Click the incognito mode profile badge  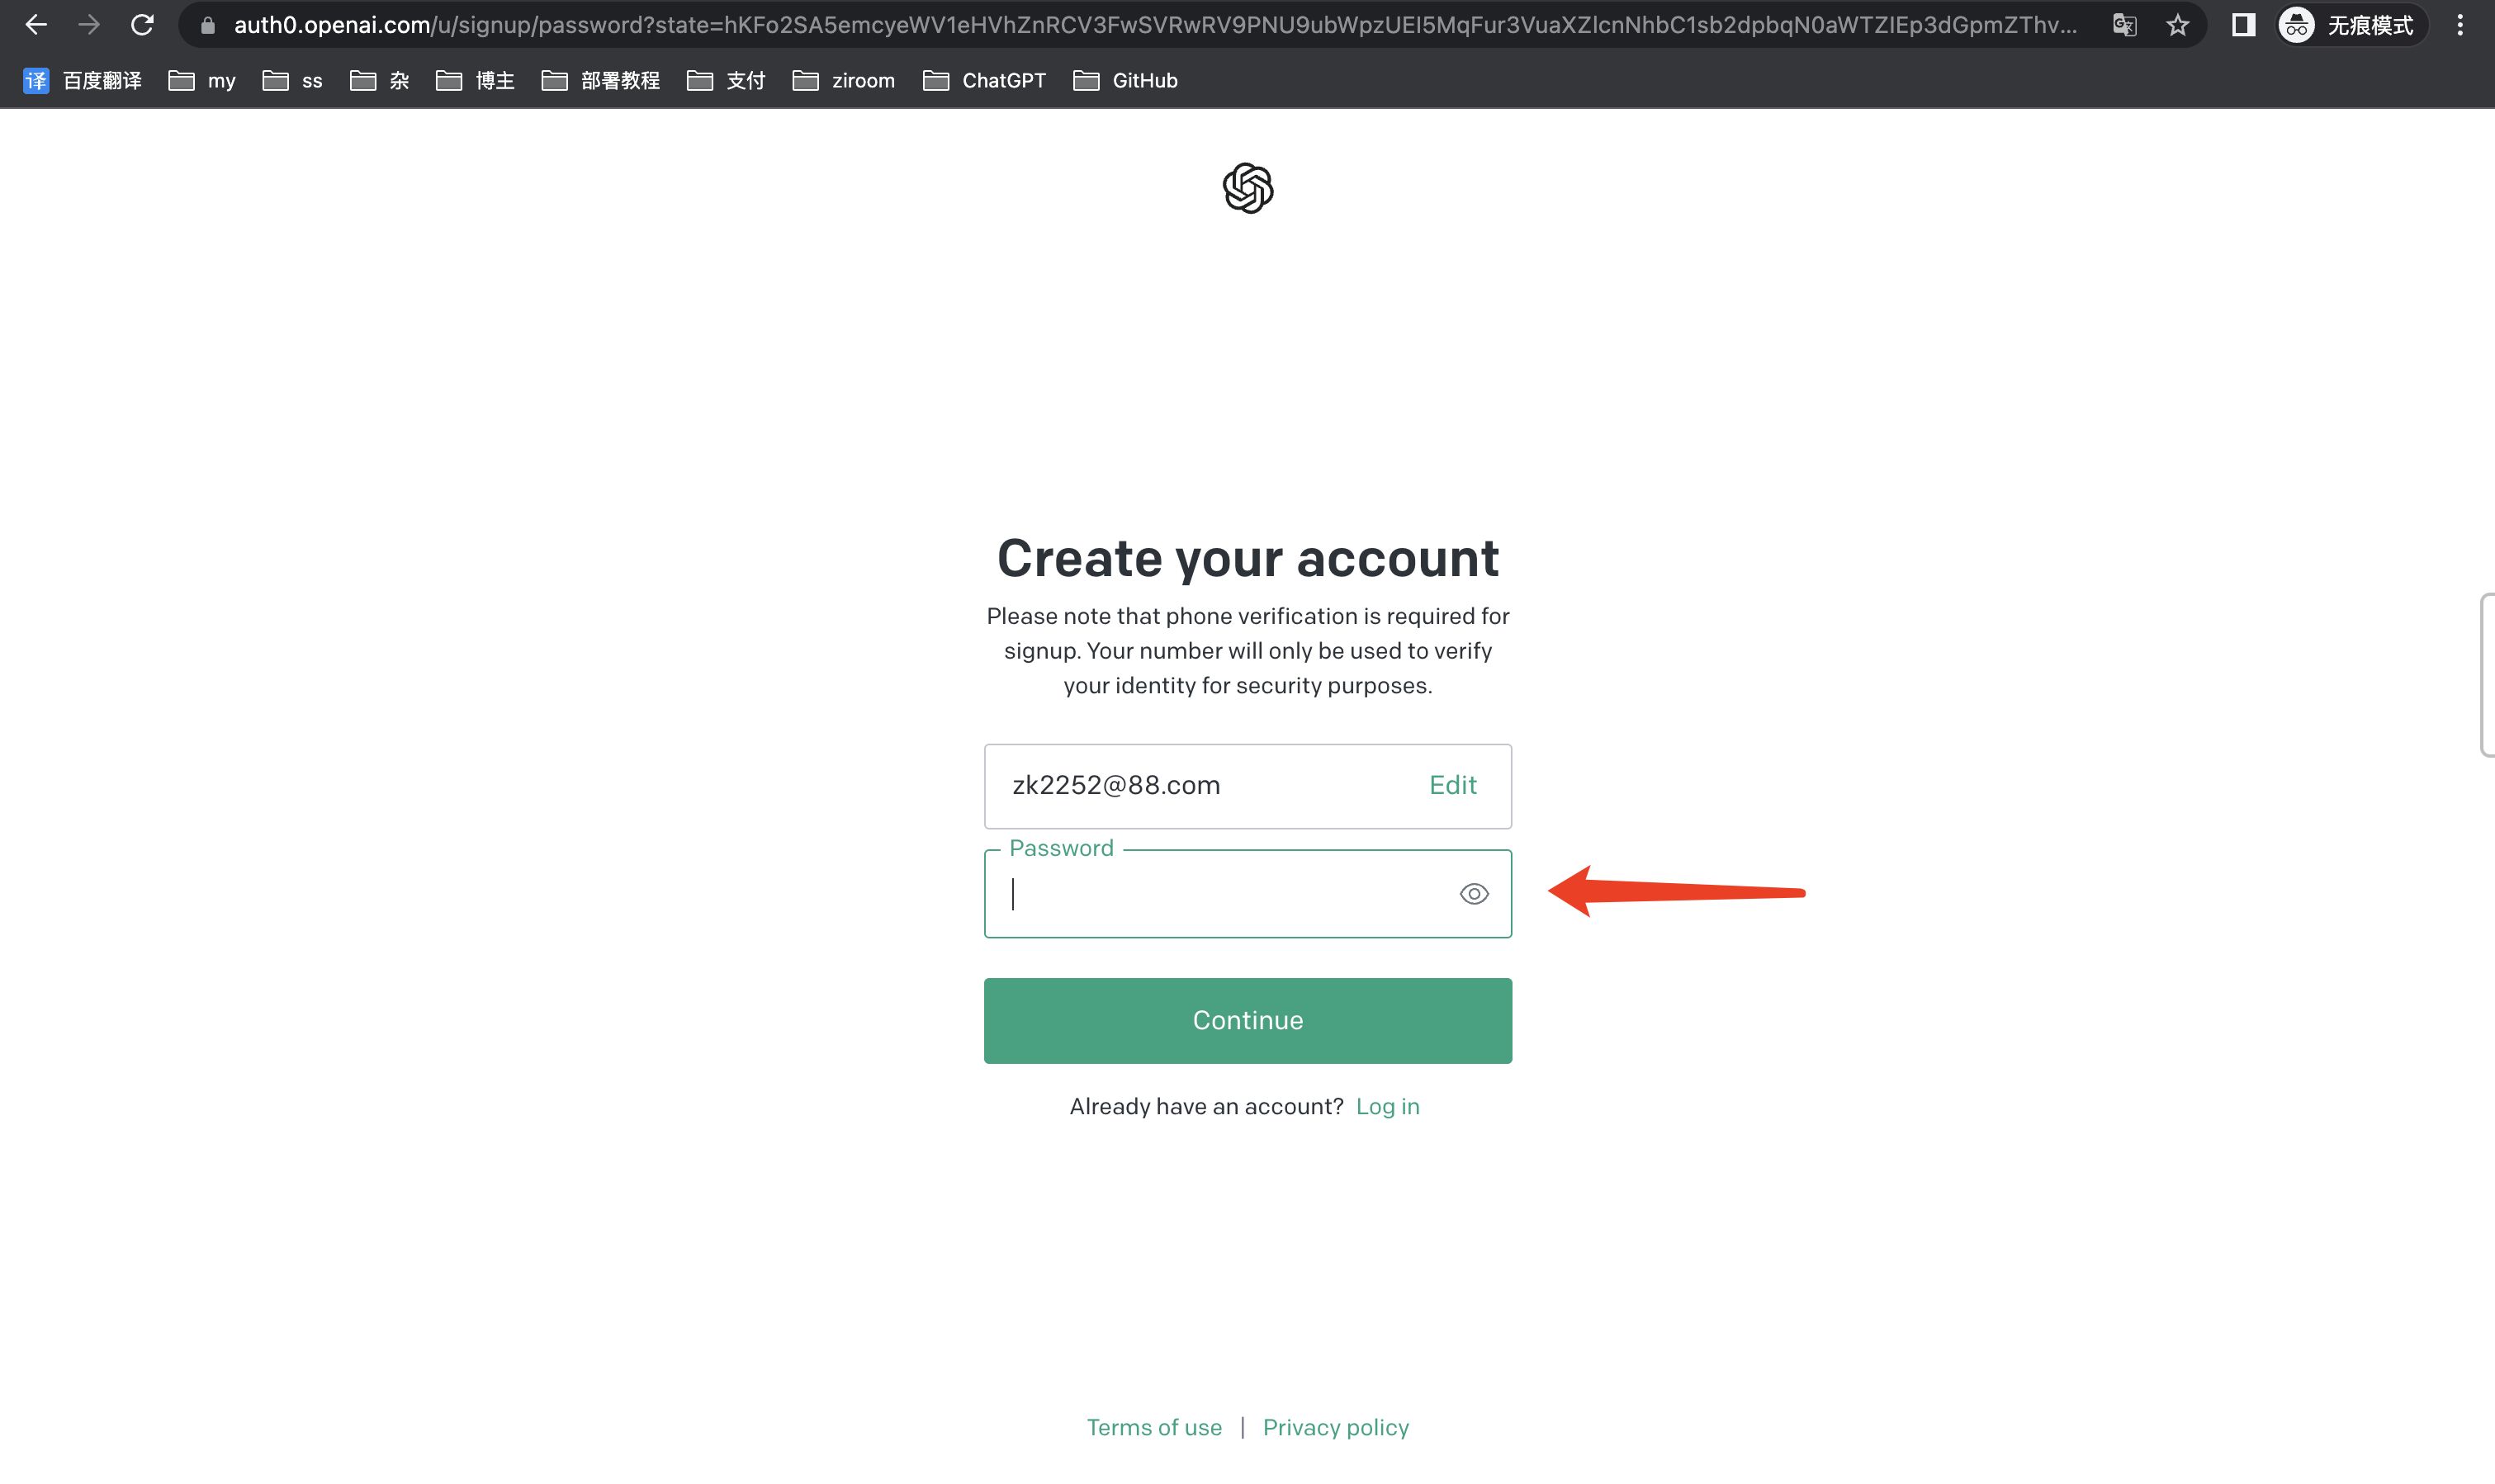click(x=2350, y=25)
